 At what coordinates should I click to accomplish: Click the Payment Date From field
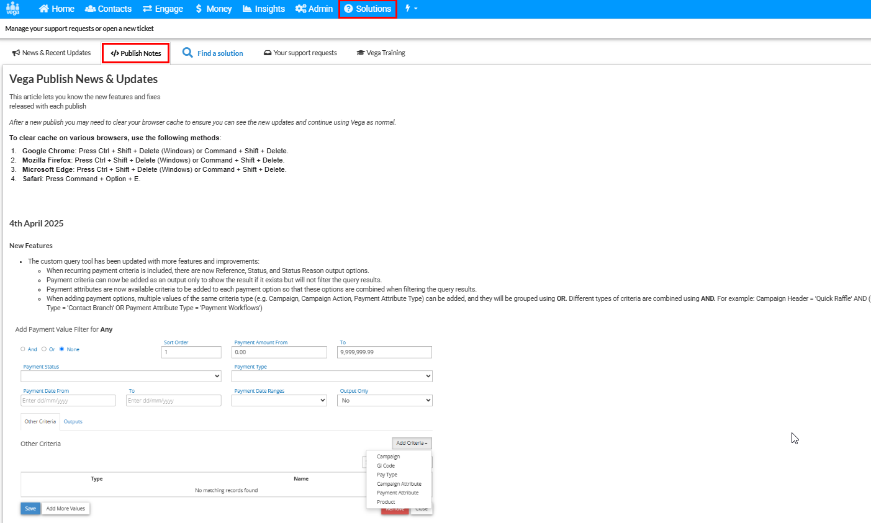[x=68, y=401]
